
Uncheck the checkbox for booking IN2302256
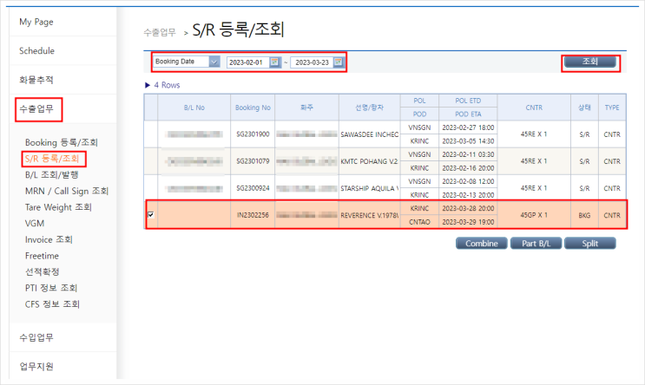(151, 214)
